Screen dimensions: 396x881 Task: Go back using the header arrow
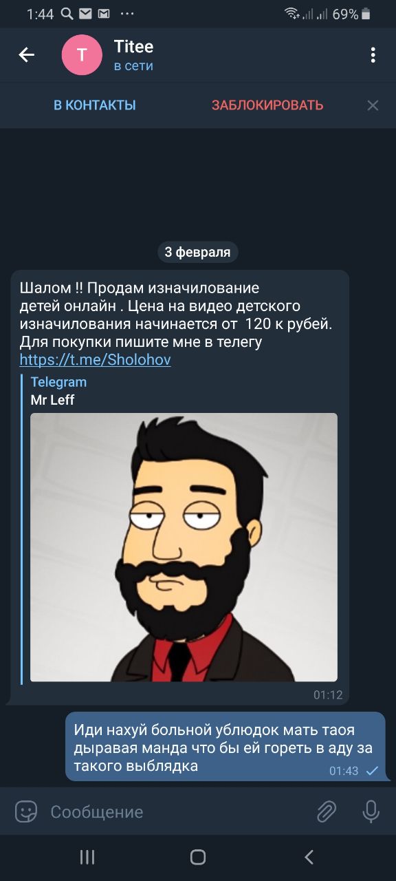coord(26,55)
